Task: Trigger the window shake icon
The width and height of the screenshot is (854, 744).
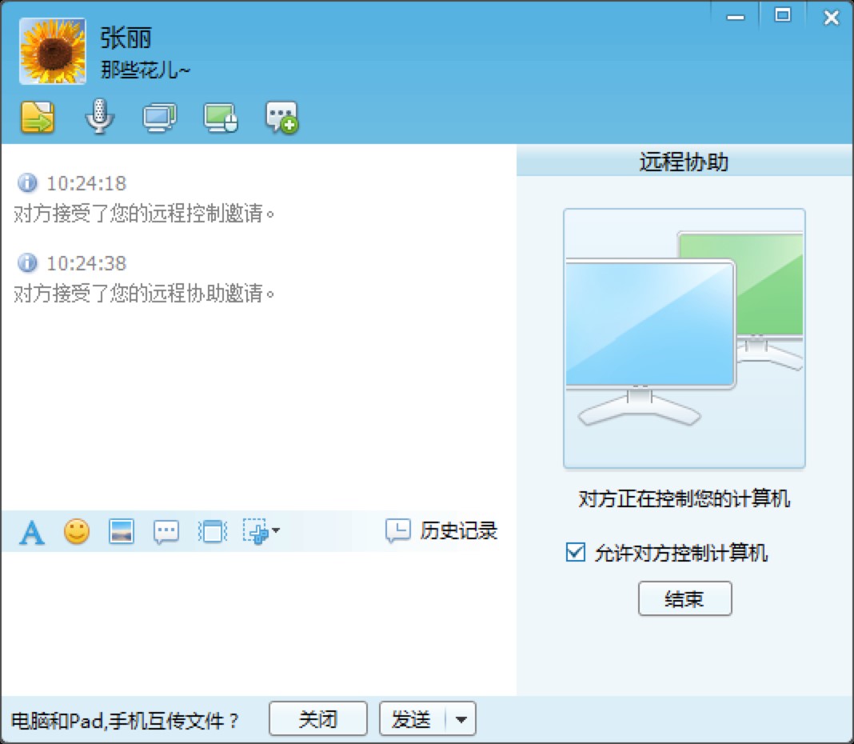Action: tap(210, 530)
